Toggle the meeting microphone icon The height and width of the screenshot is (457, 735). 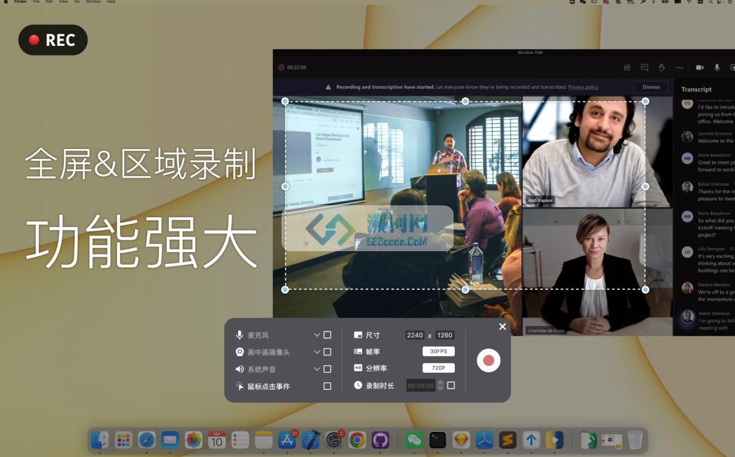tap(717, 68)
